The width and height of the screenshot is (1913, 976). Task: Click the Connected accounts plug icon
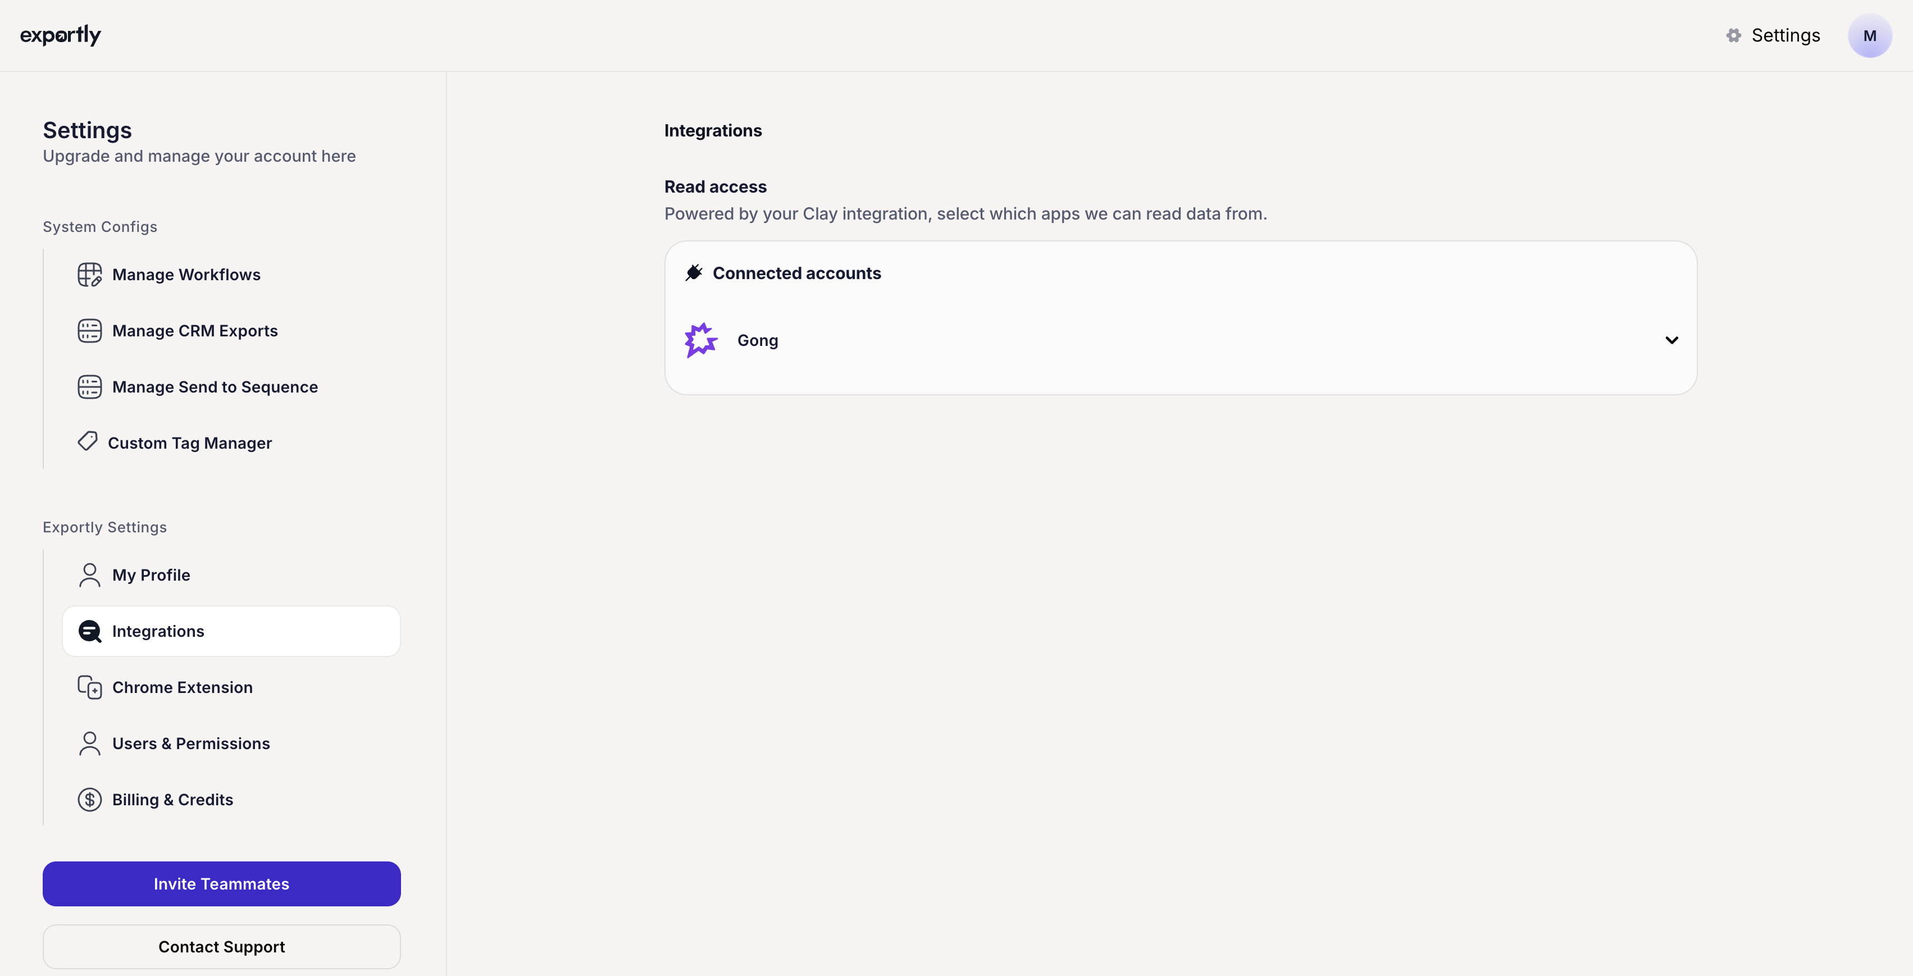pos(694,273)
